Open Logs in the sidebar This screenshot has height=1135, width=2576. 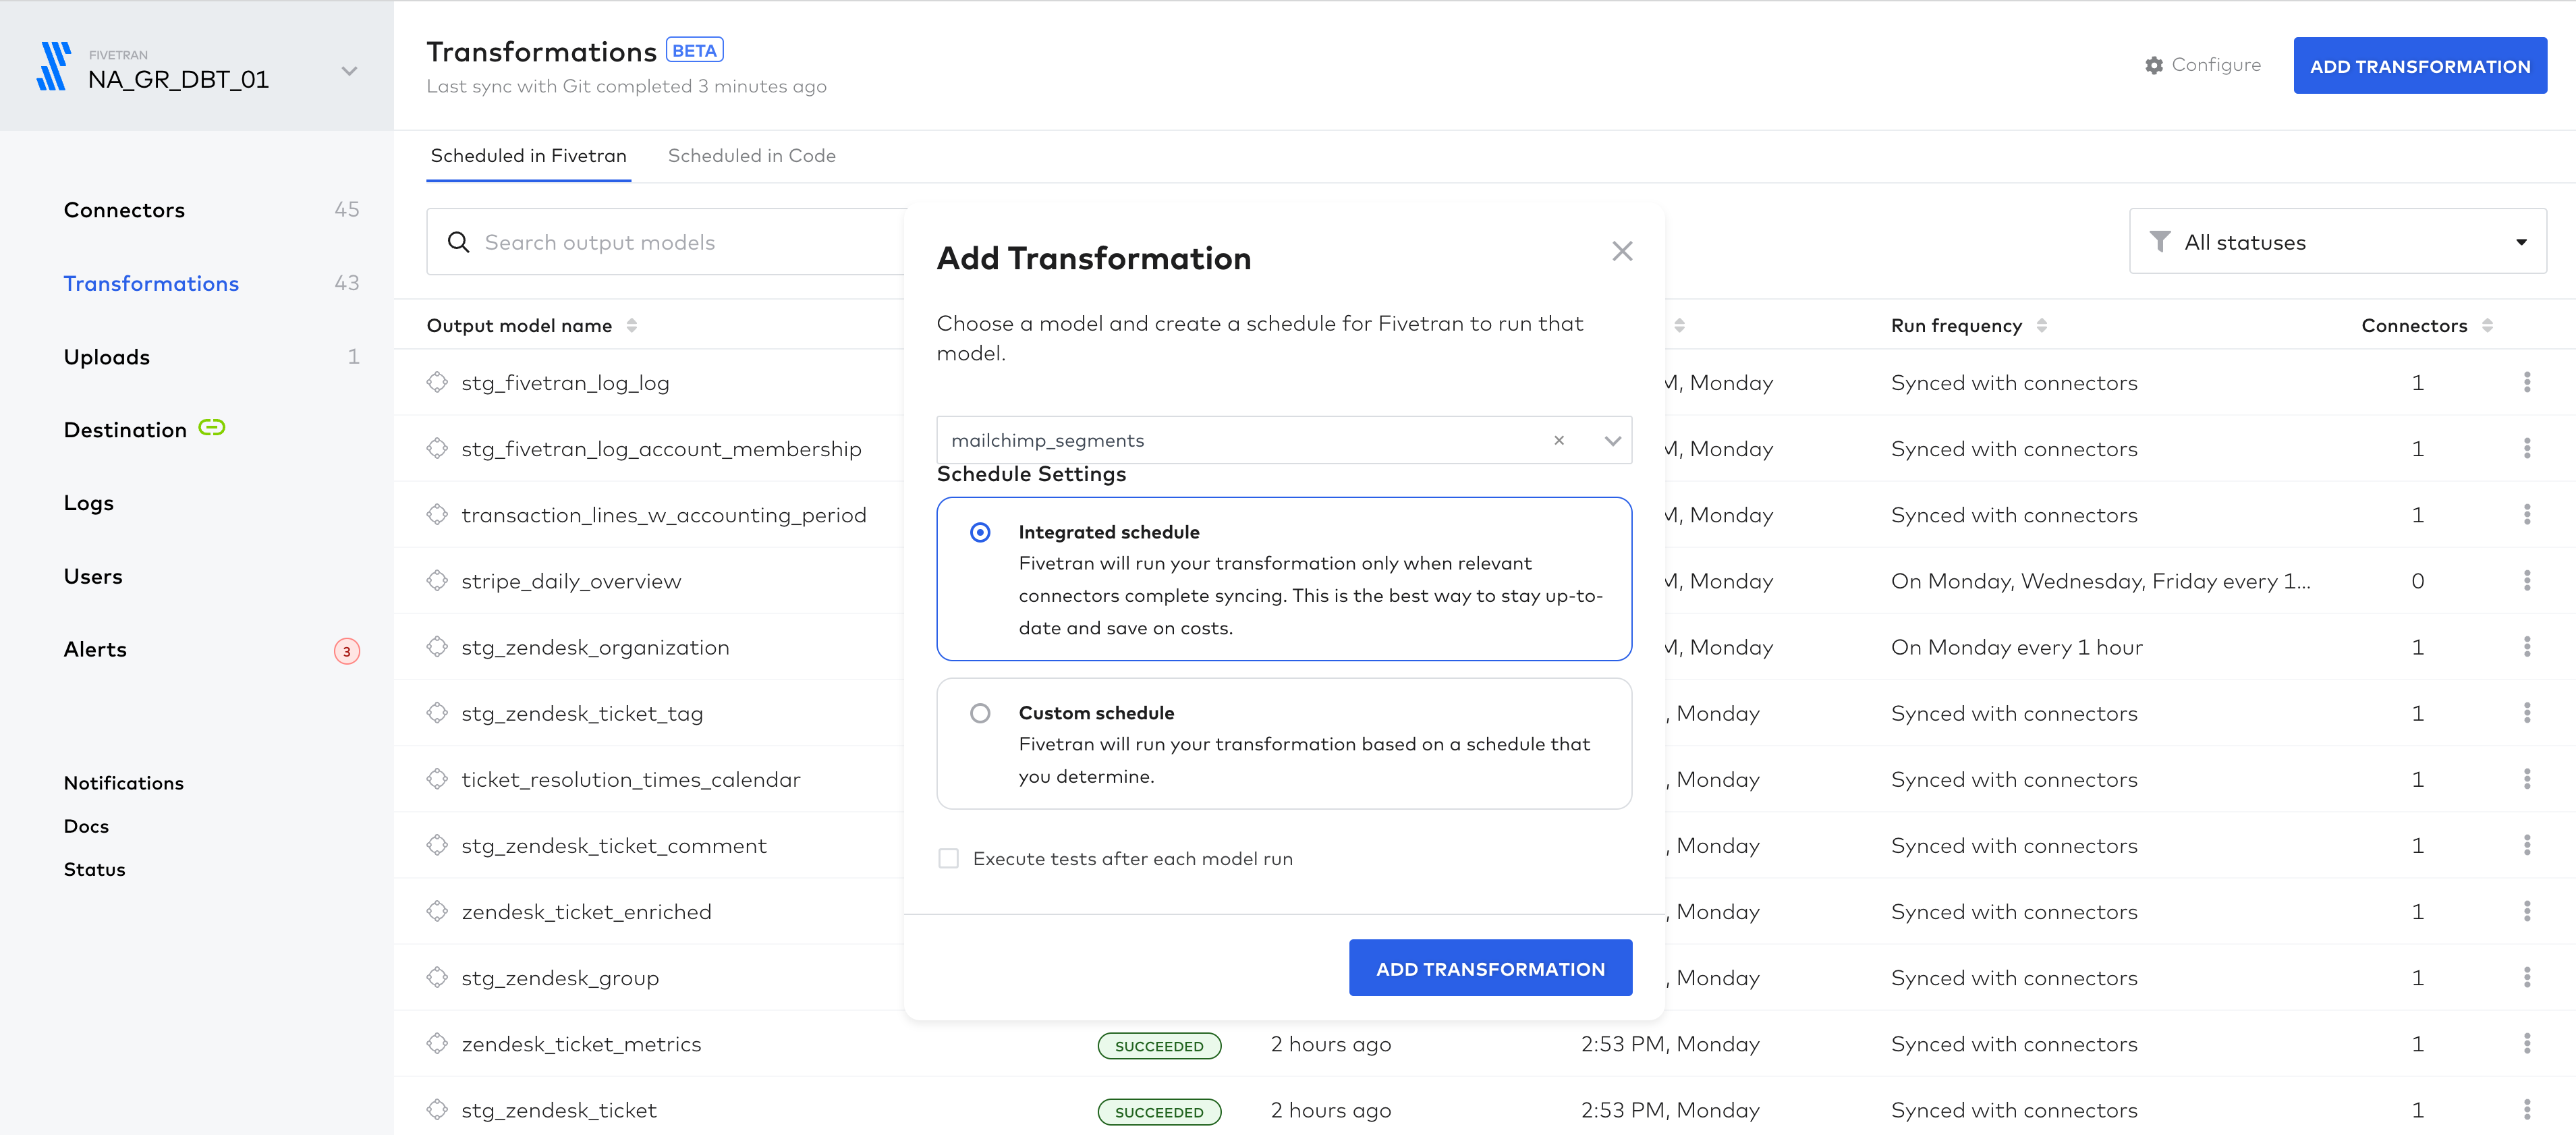click(x=89, y=503)
